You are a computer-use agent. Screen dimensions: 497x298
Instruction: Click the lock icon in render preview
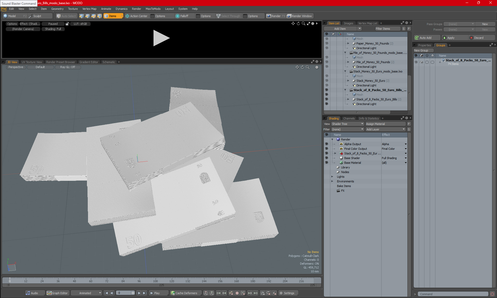(x=67, y=24)
